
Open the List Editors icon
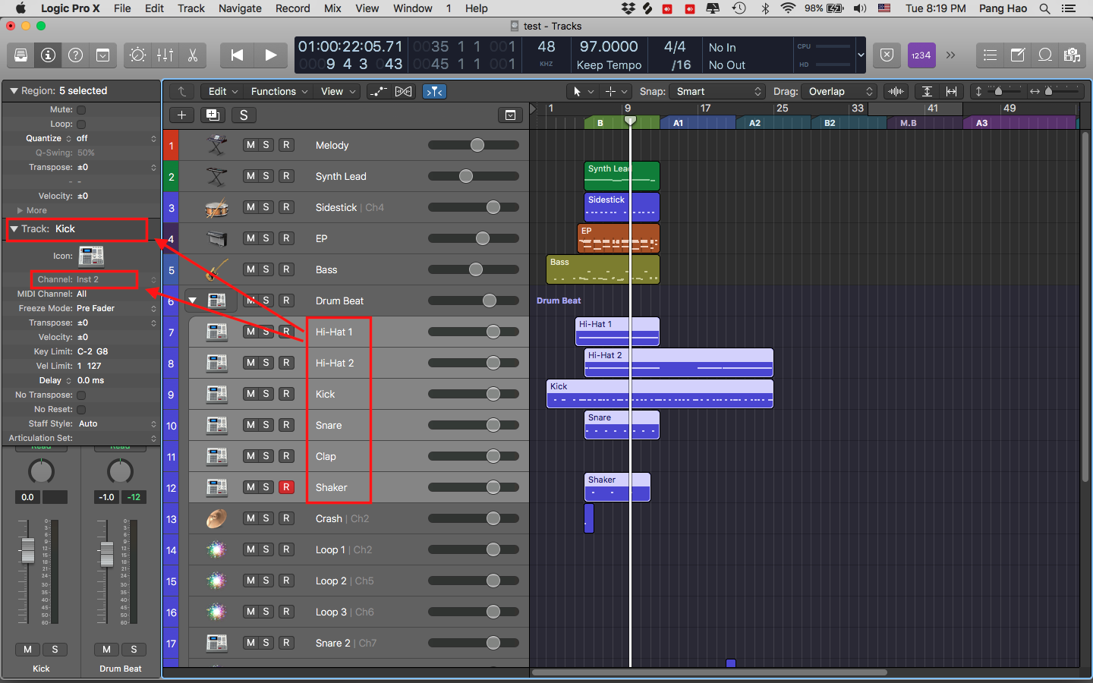click(990, 55)
